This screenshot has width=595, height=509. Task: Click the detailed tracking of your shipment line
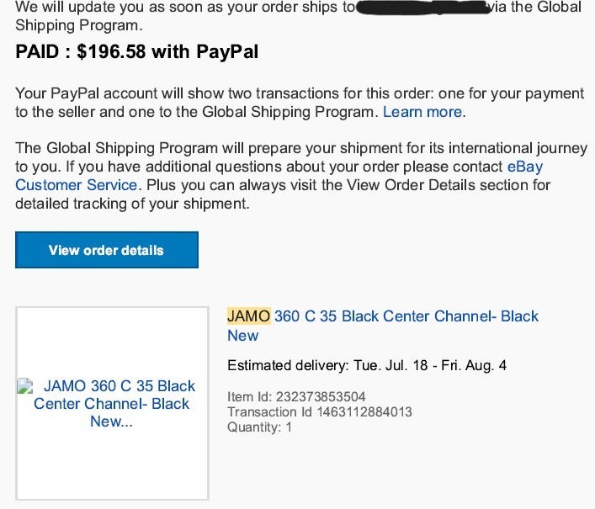click(x=132, y=204)
